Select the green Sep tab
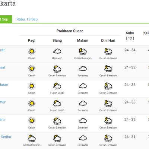149x149 pixels. pyautogui.click(x=6, y=19)
